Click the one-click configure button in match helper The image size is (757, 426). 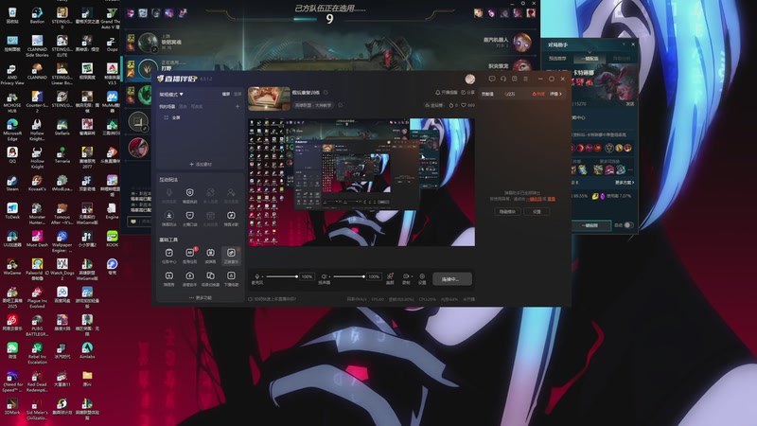pyautogui.click(x=590, y=225)
